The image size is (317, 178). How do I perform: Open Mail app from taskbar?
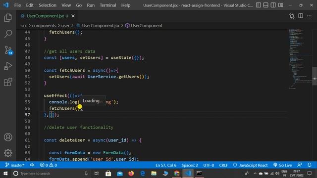(x=120, y=174)
